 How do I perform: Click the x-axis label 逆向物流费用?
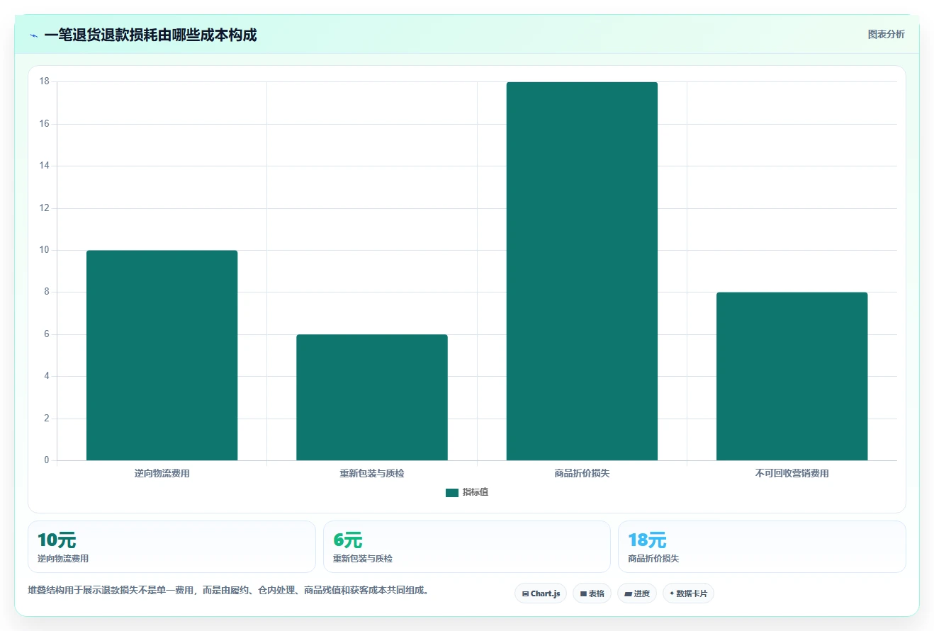(x=162, y=473)
